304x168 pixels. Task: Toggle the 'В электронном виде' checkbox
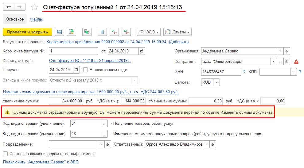pos(85,70)
